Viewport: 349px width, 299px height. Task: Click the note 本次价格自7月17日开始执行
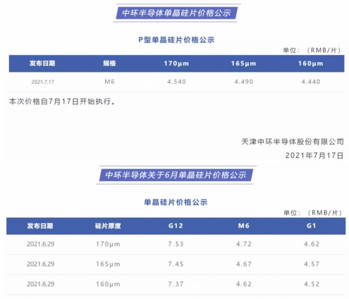[x=62, y=102]
